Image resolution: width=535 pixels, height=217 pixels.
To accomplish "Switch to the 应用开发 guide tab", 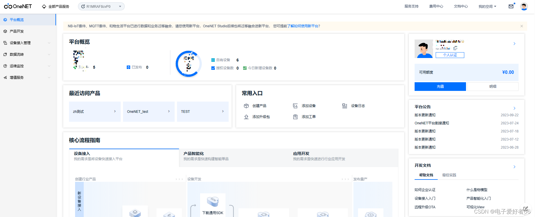I will 344,158.
